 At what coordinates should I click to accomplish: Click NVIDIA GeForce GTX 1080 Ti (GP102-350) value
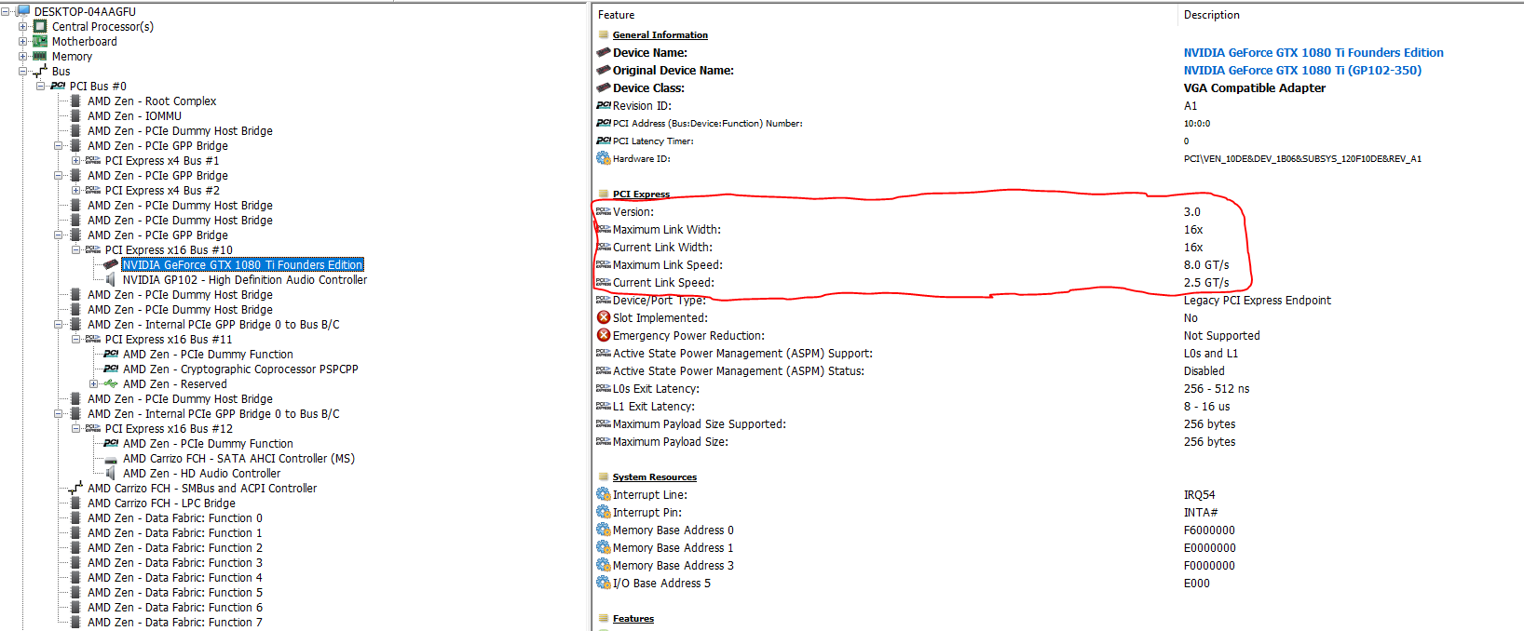1302,70
